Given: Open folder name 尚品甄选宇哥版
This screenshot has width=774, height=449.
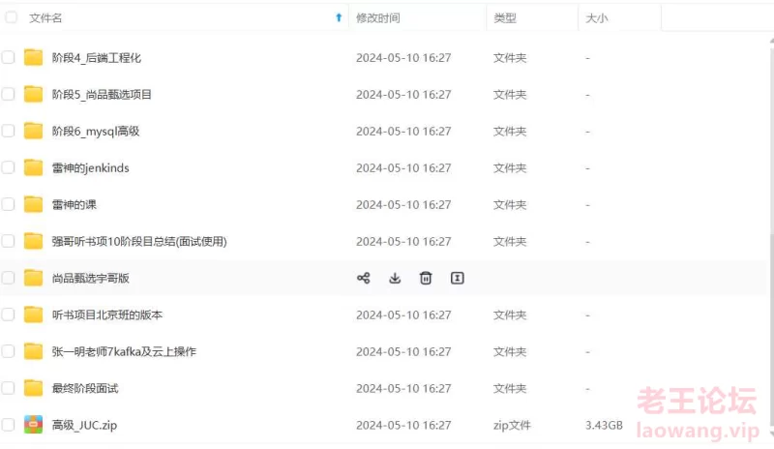Looking at the screenshot, I should pyautogui.click(x=91, y=278).
